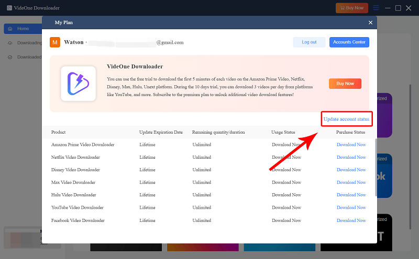Open the hamburger menu in title bar
The width and height of the screenshot is (419, 259).
[x=376, y=8]
